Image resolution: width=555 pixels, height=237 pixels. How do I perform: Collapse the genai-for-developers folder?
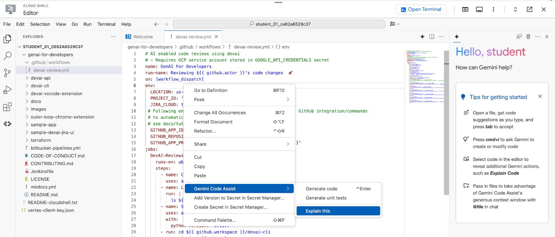(x=50, y=55)
